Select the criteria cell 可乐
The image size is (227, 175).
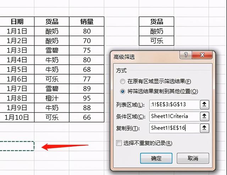click(x=156, y=41)
